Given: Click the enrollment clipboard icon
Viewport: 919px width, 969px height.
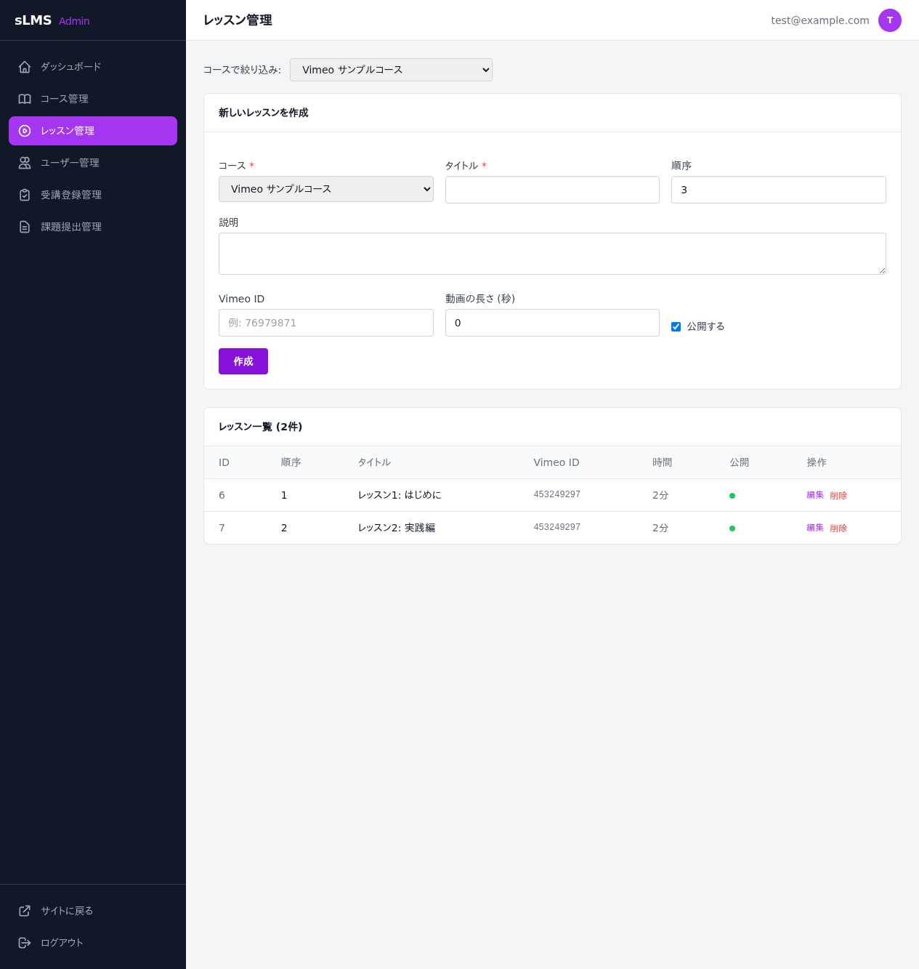Looking at the screenshot, I should pyautogui.click(x=25, y=195).
